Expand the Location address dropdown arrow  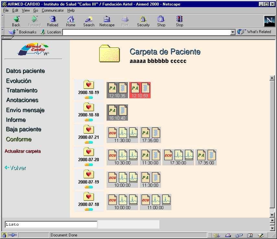click(x=233, y=32)
